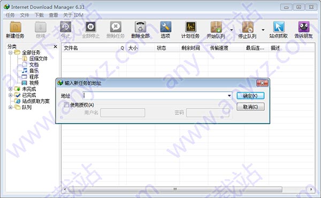Confirm with the 确定(K) button
This screenshot has height=198, width=321.
pos(250,96)
